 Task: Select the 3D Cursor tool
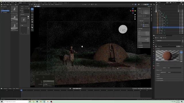[x=32, y=11]
